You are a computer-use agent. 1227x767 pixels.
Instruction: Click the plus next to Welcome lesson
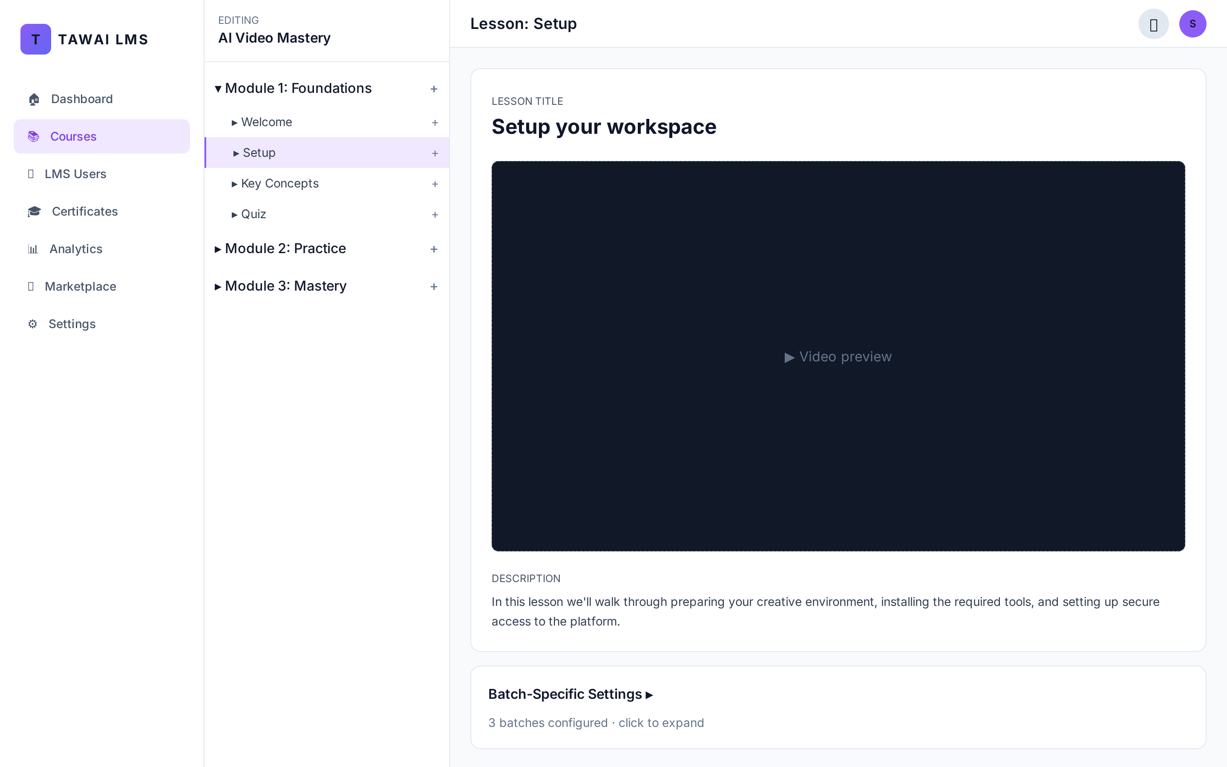[435, 123]
